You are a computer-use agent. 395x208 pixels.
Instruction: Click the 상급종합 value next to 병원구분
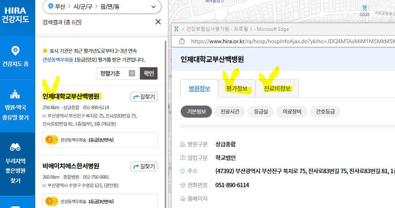tap(225, 144)
